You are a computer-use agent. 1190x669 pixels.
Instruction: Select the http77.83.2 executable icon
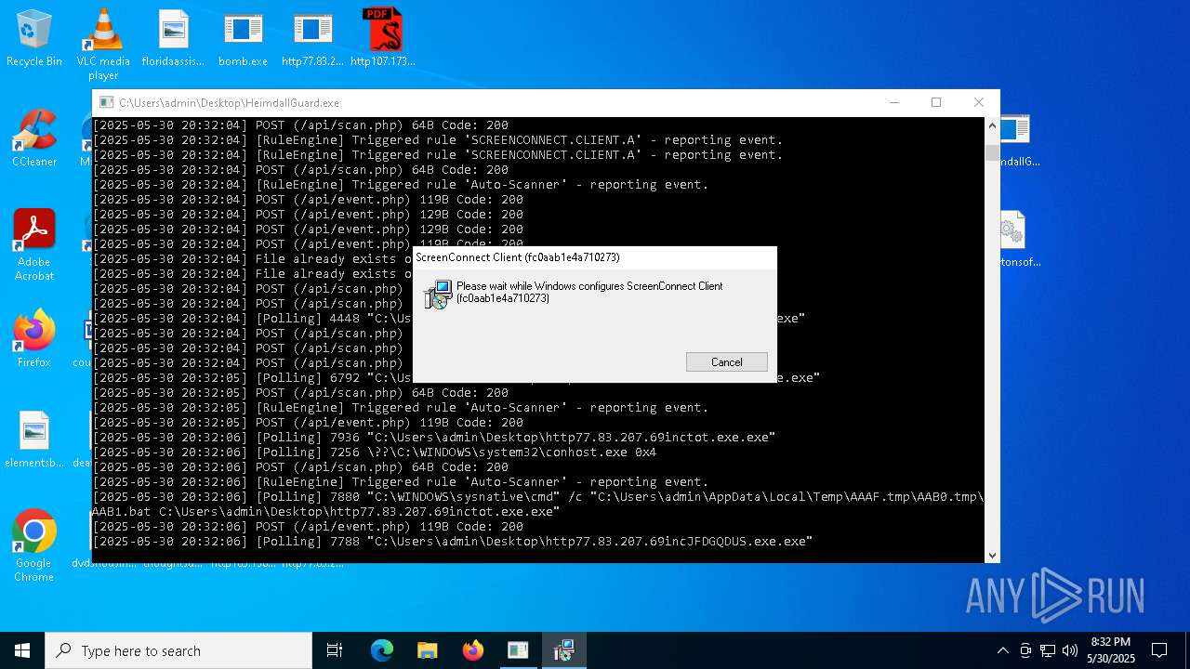click(312, 39)
